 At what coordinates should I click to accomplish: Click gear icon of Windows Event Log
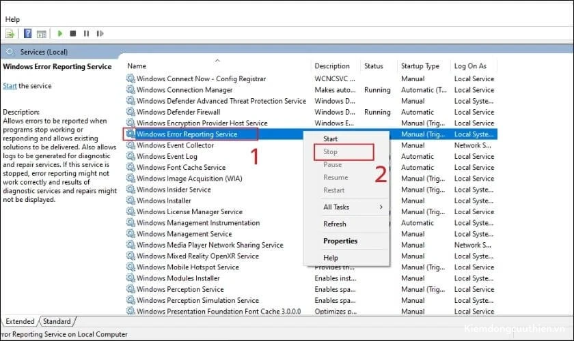tap(131, 155)
